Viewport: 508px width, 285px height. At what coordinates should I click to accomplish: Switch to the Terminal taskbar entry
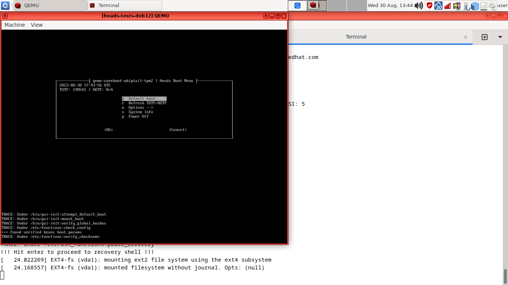(x=124, y=6)
